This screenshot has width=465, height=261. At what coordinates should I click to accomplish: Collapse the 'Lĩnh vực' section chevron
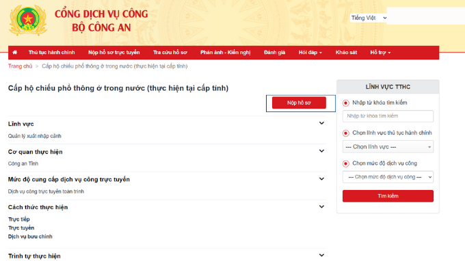(x=321, y=123)
